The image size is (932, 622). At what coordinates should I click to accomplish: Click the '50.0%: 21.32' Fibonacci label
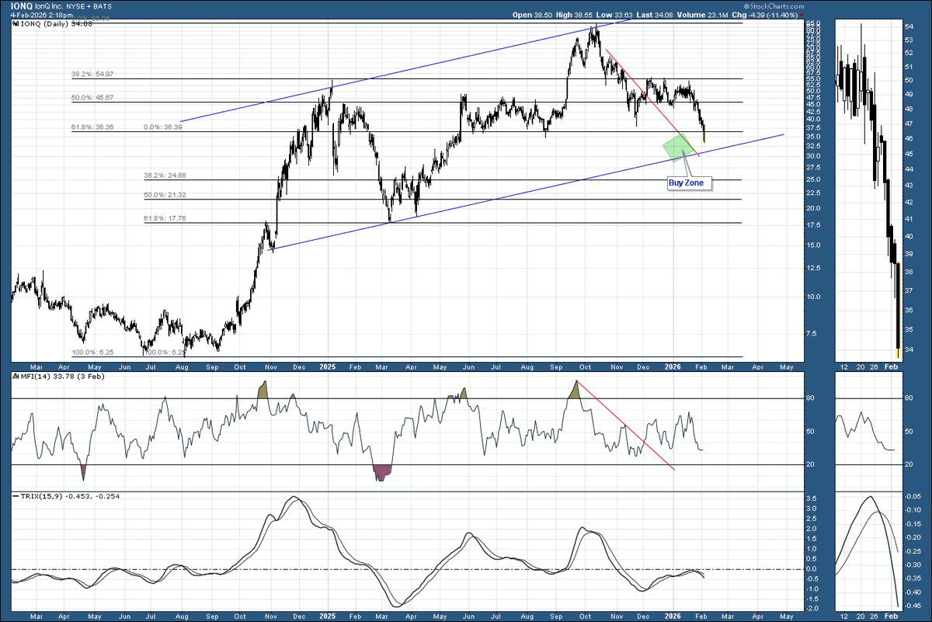[165, 194]
